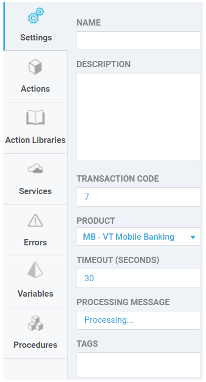Open the Procedures stacked cubes icon
Image resolution: width=206 pixels, height=382 pixels.
point(35,323)
